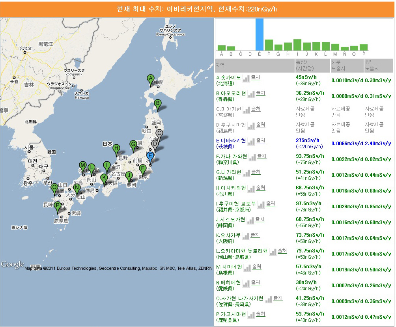The image size is (396, 327).
Task: Click map marker B in Aomori
Action: pos(157,105)
